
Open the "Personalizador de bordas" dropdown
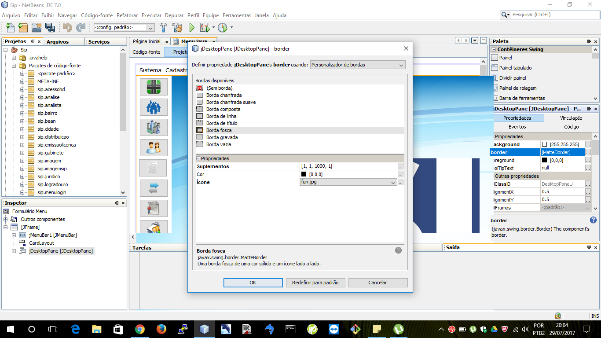point(357,65)
